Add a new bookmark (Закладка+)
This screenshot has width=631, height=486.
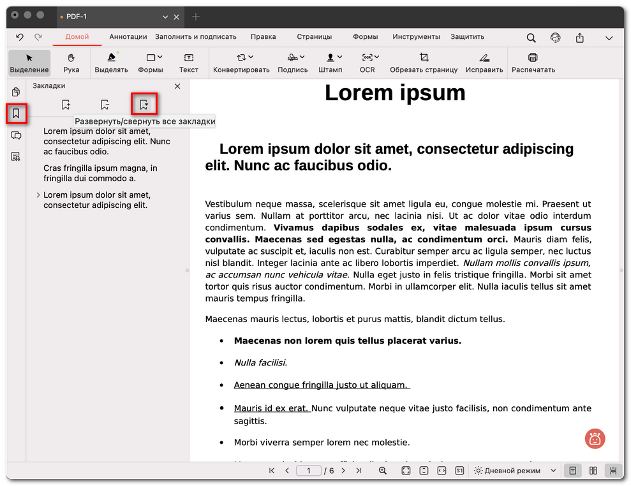[x=66, y=104]
